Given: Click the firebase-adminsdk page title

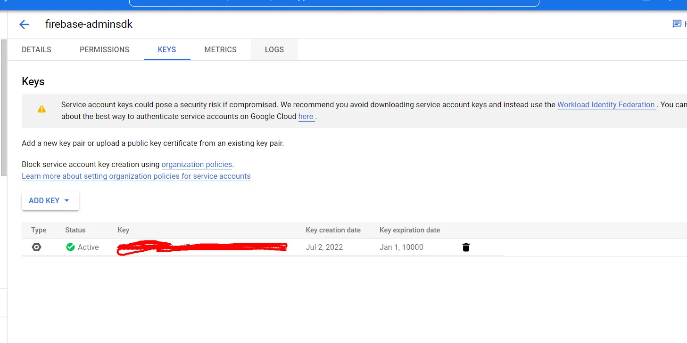Looking at the screenshot, I should pyautogui.click(x=89, y=24).
